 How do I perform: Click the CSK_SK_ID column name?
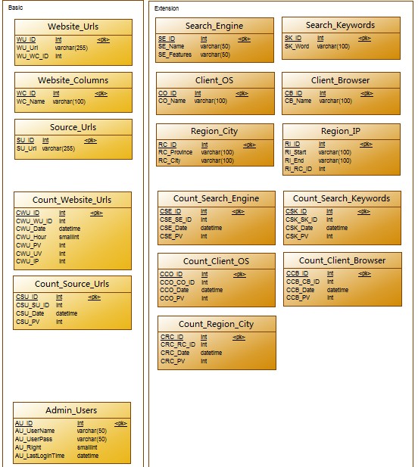[x=301, y=219]
